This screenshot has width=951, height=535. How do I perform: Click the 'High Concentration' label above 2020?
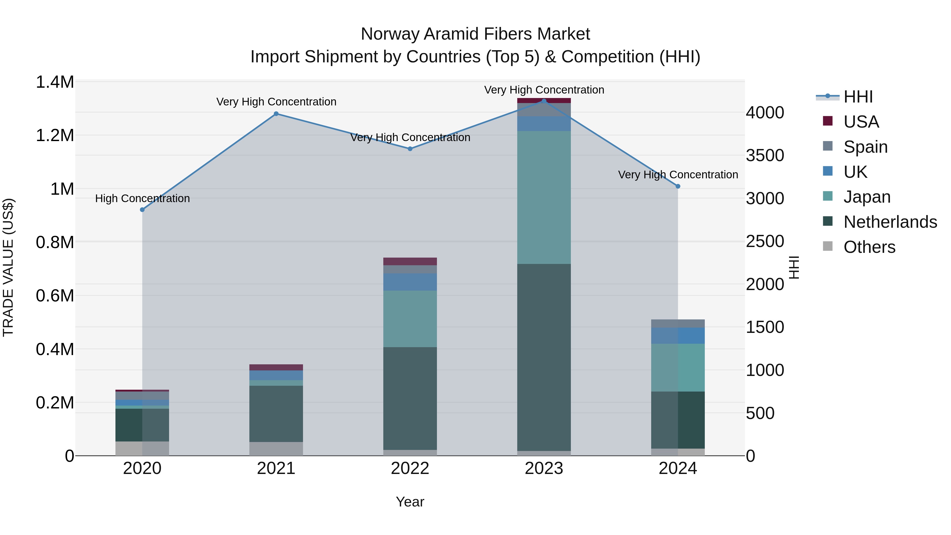click(142, 198)
